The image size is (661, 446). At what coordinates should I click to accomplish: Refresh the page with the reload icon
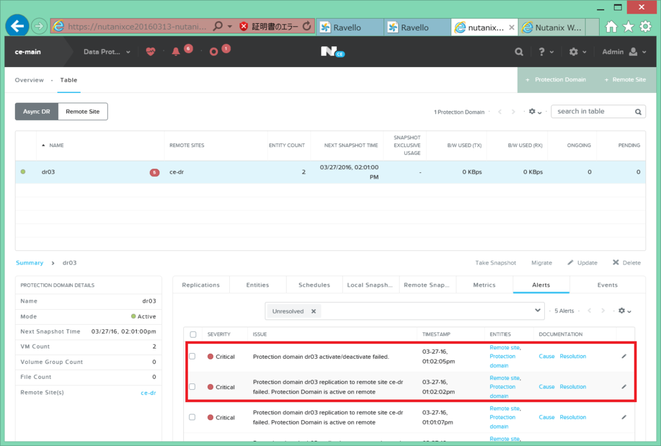point(307,26)
